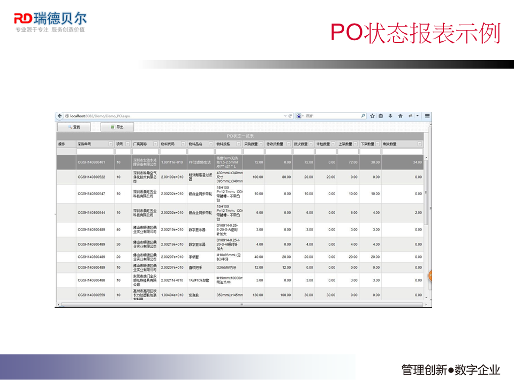Click the bookmark star icon

click(x=372, y=116)
